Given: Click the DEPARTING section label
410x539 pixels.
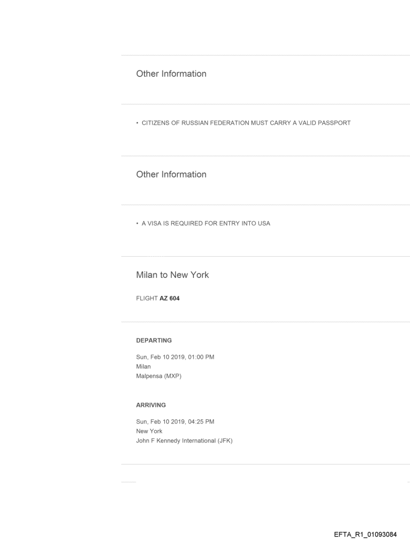Looking at the screenshot, I should 154,341.
